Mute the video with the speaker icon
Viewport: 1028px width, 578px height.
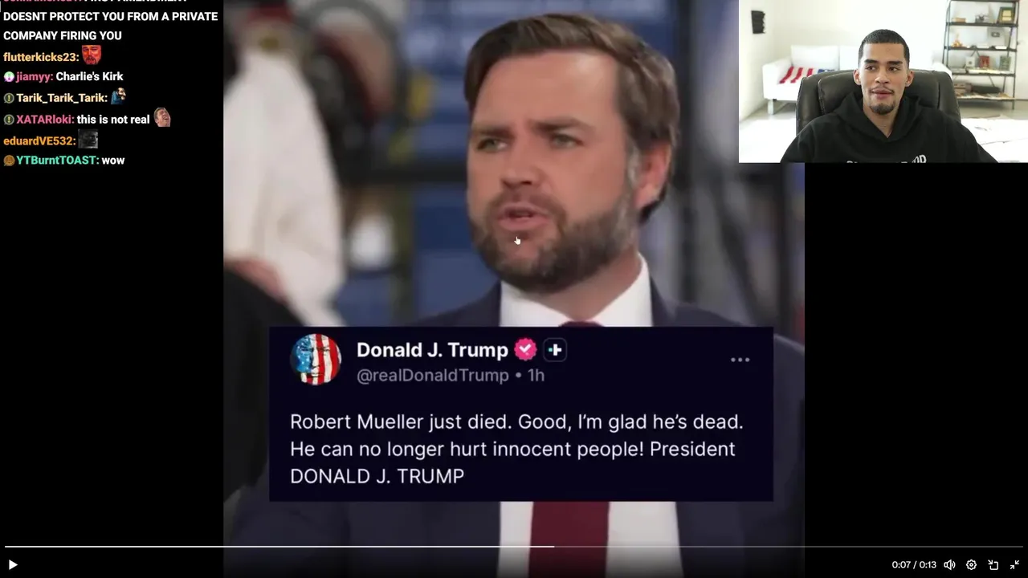tap(949, 565)
